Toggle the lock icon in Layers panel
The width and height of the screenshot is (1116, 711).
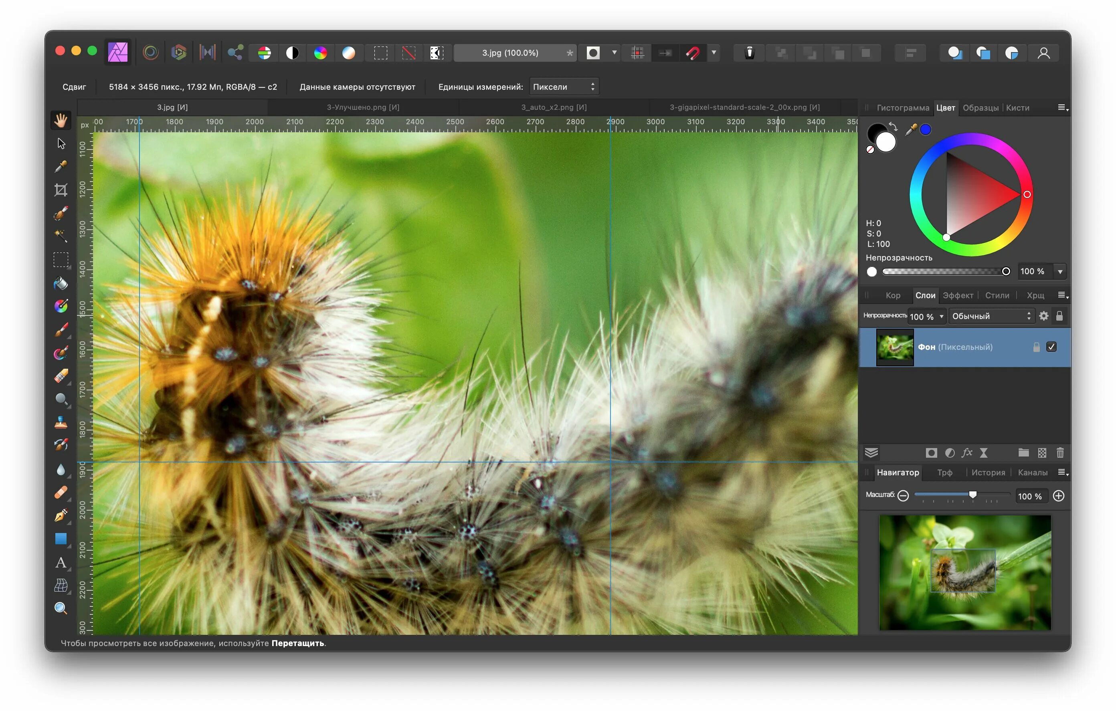(x=1059, y=316)
